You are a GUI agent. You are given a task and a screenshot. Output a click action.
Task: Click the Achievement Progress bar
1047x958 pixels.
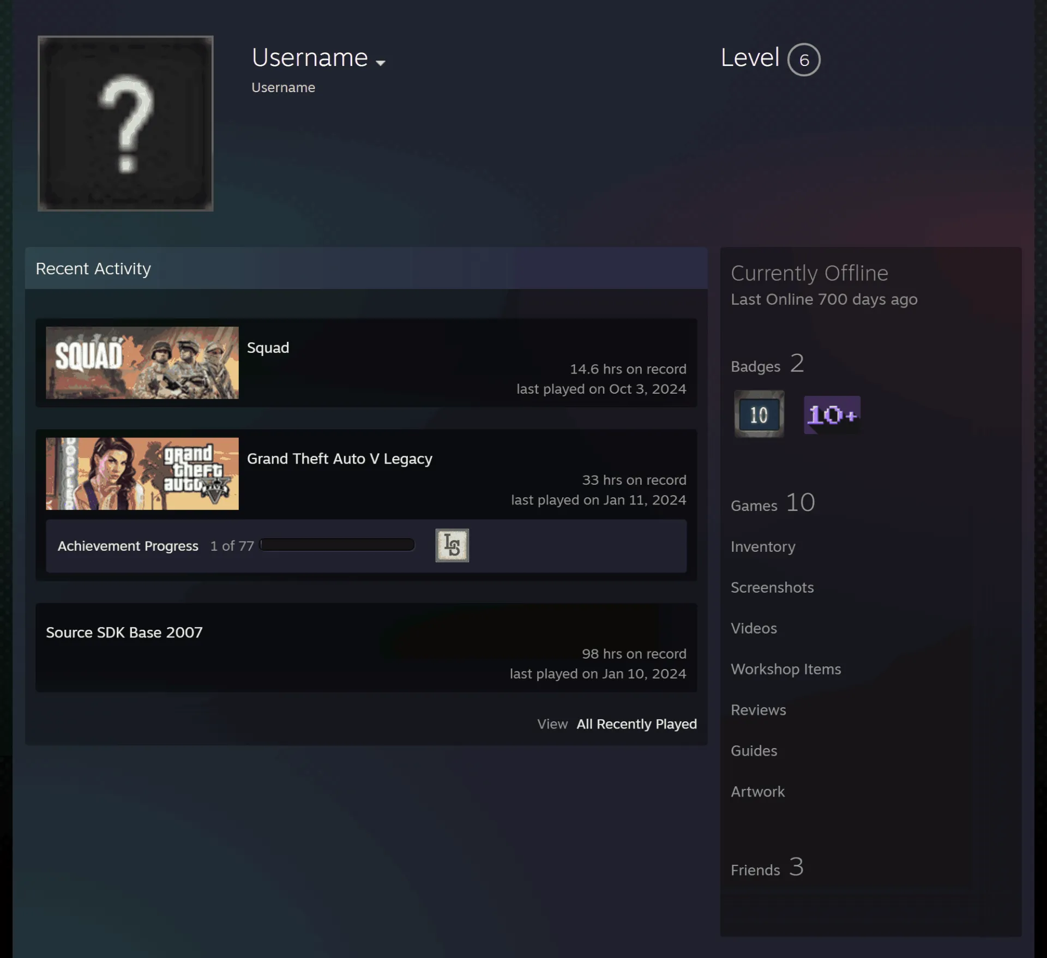[338, 545]
